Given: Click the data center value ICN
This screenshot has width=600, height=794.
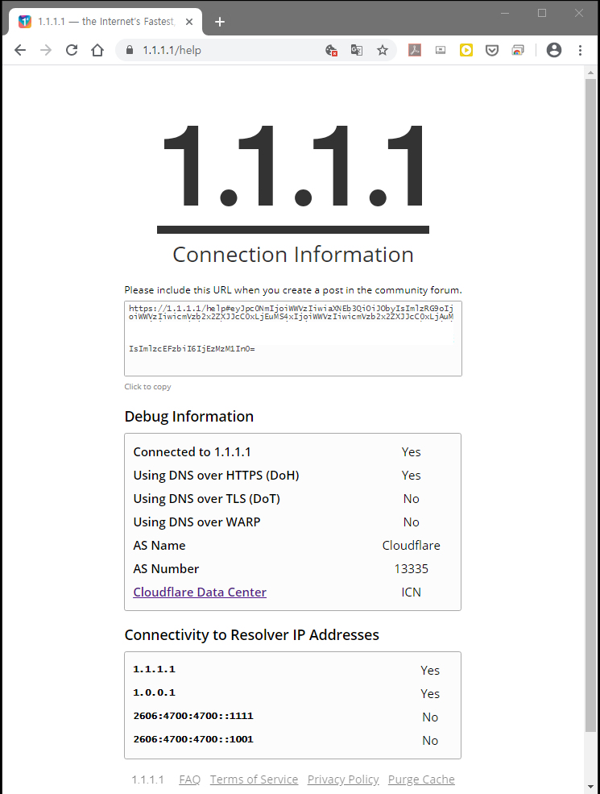Looking at the screenshot, I should tap(412, 592).
